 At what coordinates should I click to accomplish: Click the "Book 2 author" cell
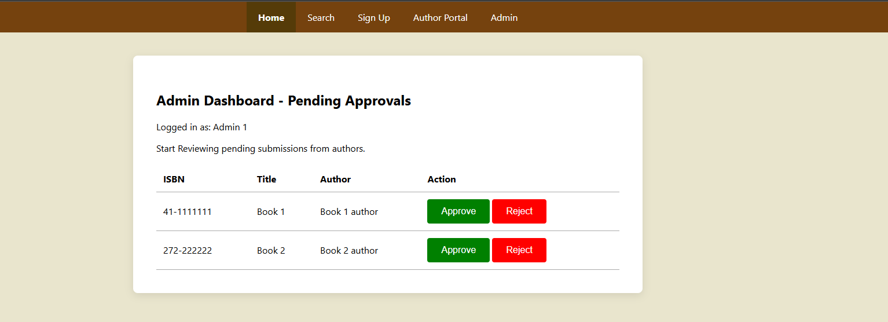[348, 251]
